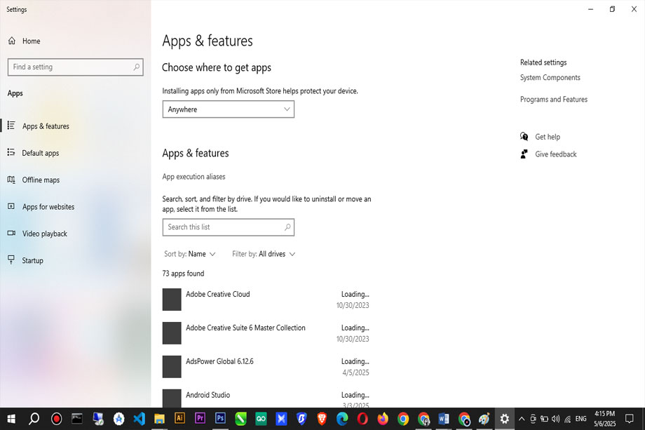
Task: Select Android Studio in apps list
Action: pyautogui.click(x=266, y=398)
